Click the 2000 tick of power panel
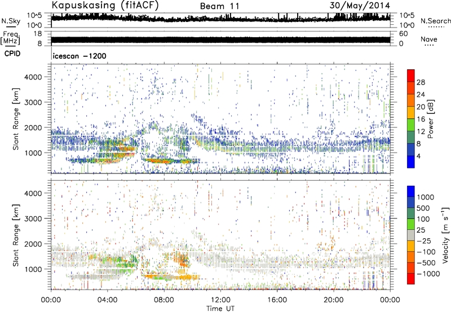Viewport: 451px width, 312px height. click(x=33, y=127)
